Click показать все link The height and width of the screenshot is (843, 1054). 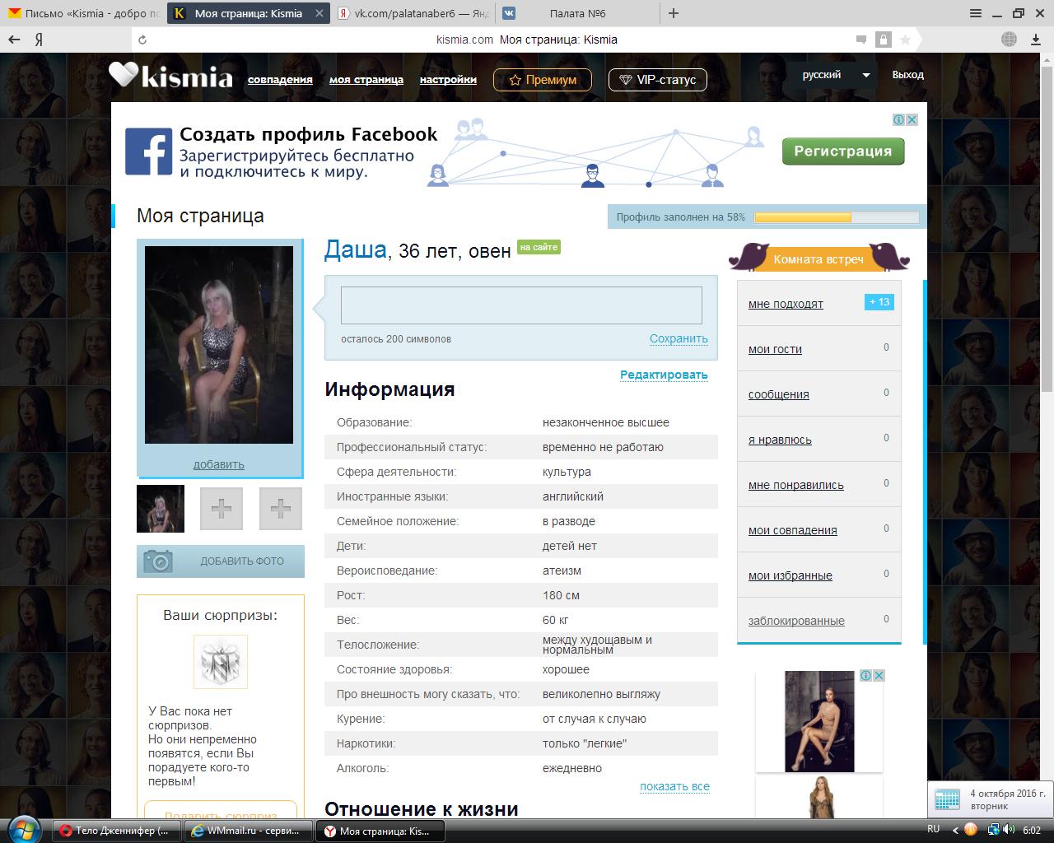coord(674,786)
